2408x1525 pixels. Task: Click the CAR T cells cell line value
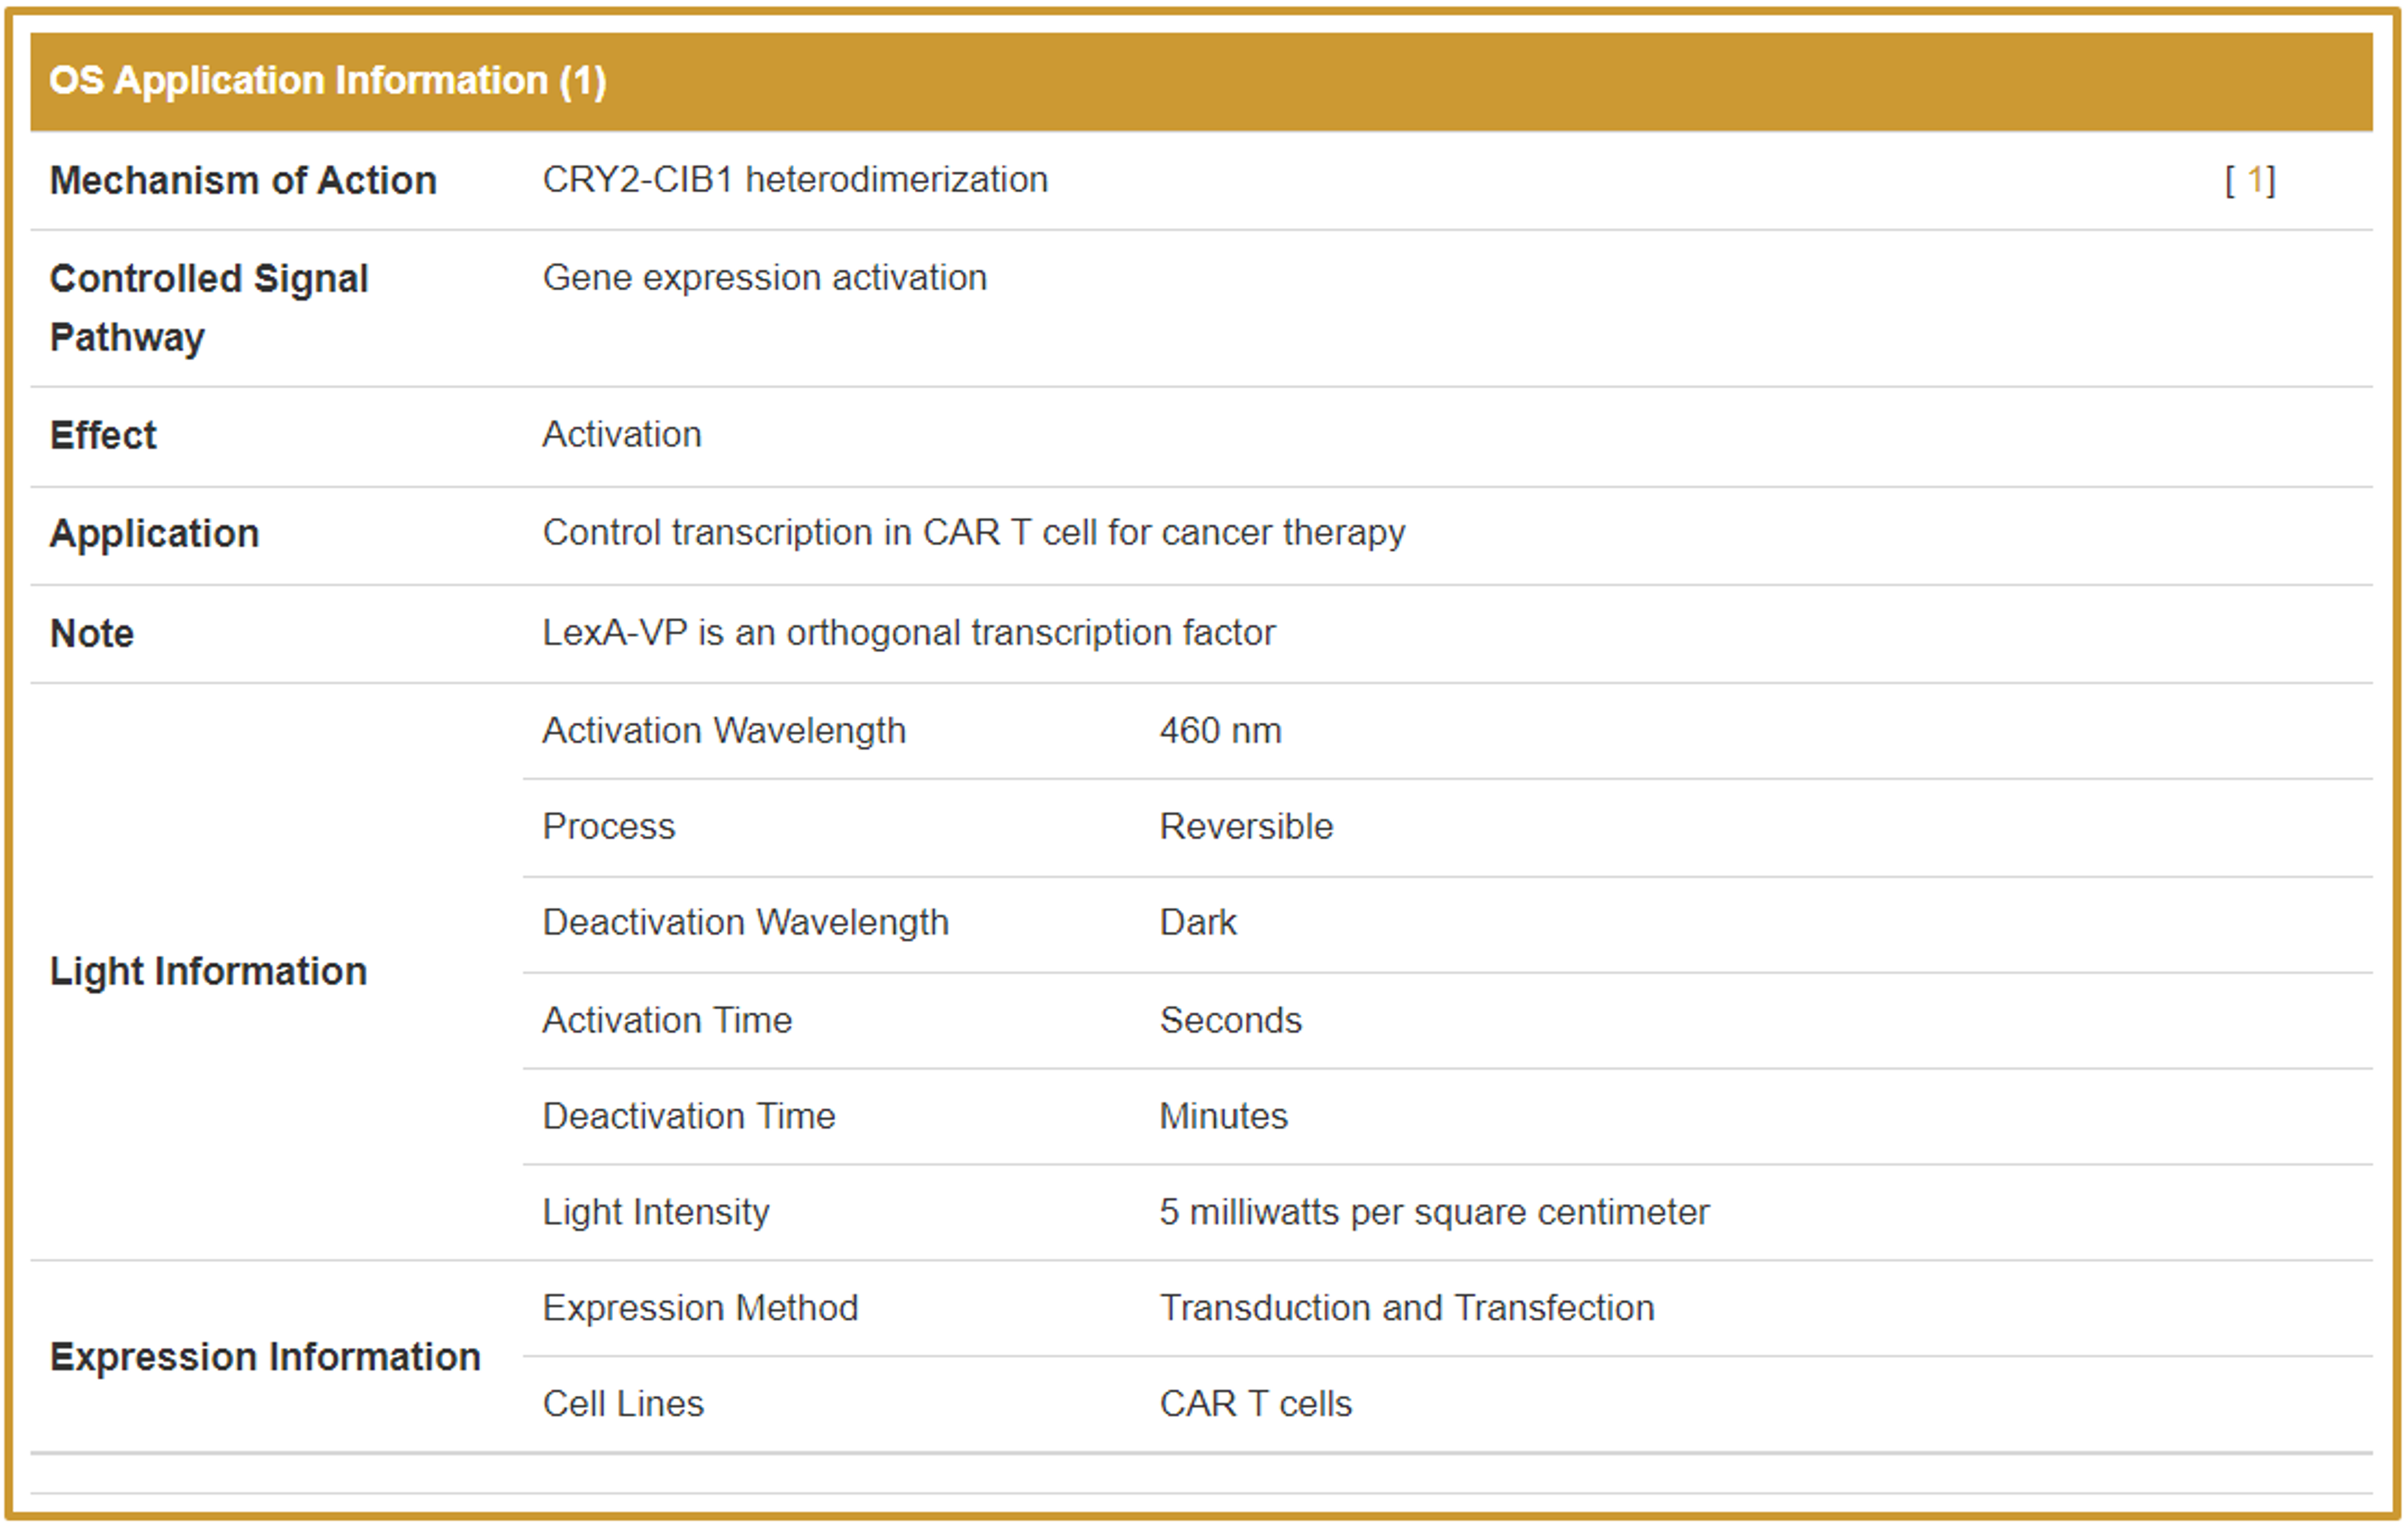point(1255,1404)
